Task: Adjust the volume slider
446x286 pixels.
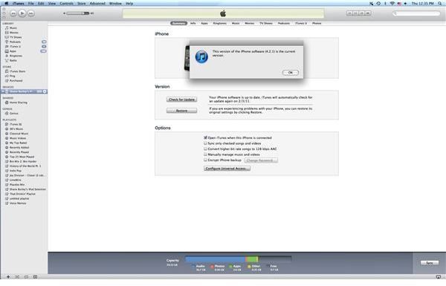Action: [77, 13]
